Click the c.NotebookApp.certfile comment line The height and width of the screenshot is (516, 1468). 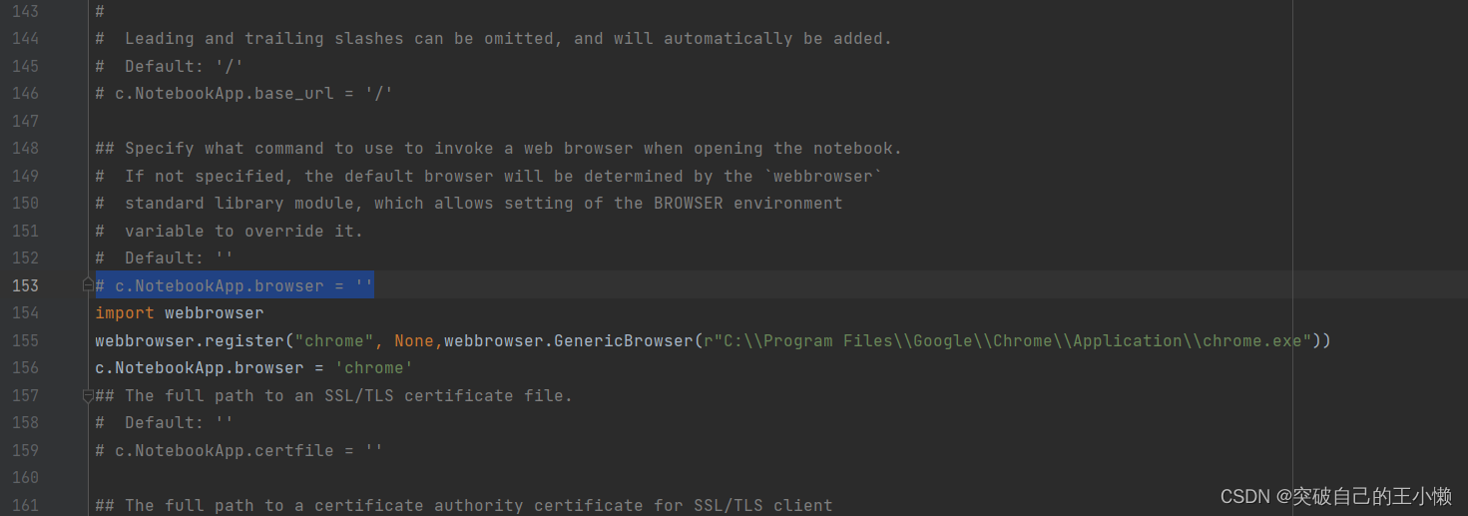[x=240, y=450]
